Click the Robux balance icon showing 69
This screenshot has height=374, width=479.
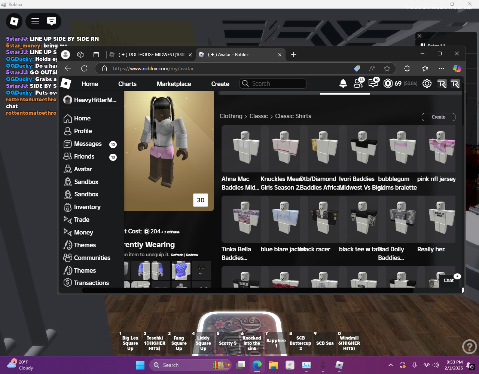(388, 83)
